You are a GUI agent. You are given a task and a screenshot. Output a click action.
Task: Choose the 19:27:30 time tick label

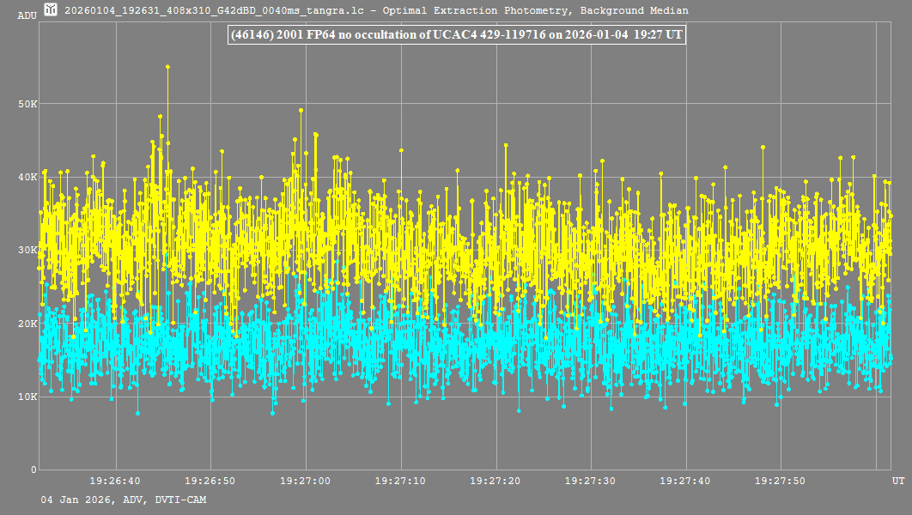tap(591, 482)
